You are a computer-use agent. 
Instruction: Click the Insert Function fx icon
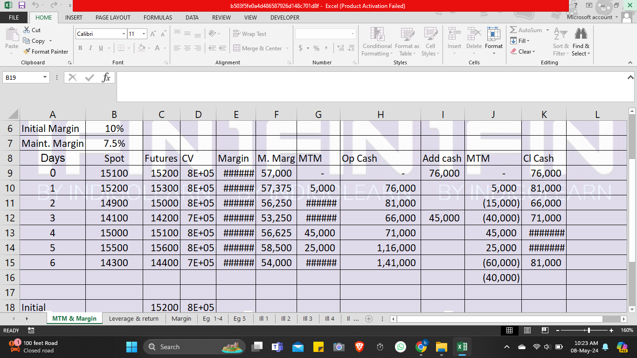pos(106,78)
